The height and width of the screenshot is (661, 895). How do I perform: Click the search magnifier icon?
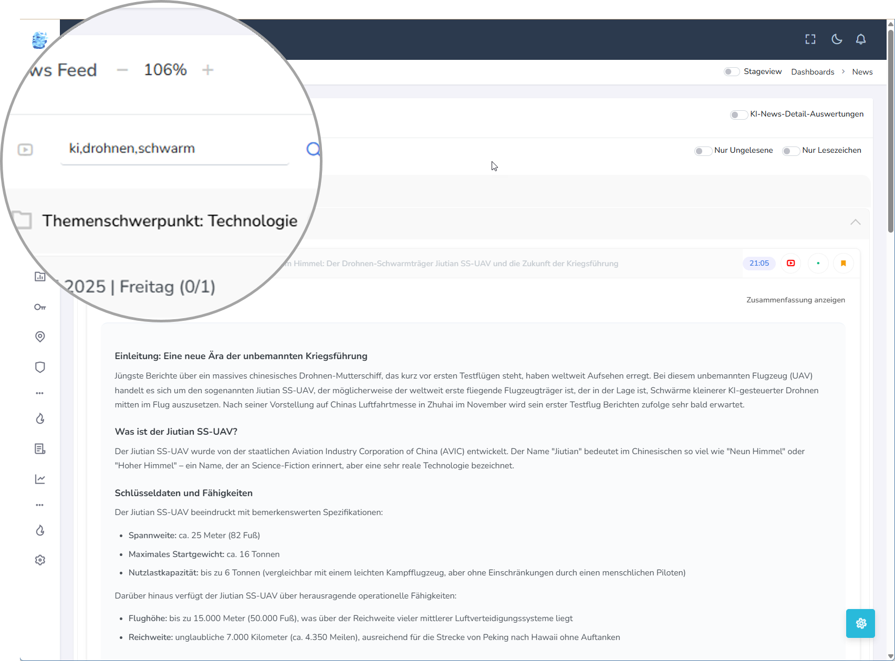coord(313,150)
